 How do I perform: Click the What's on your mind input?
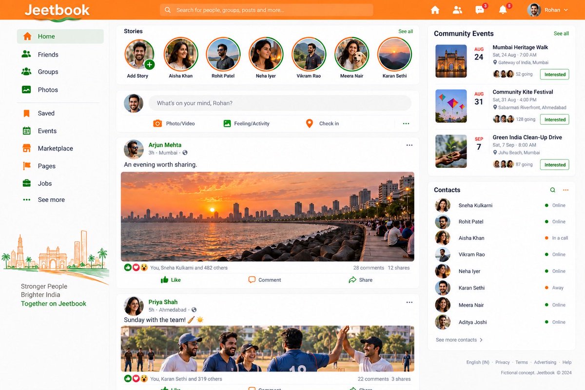[280, 103]
